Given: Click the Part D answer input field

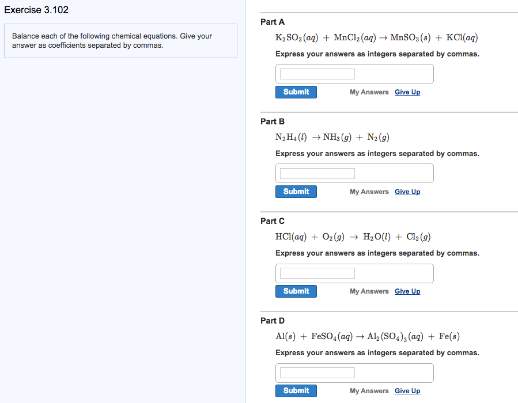Looking at the screenshot, I should coord(316,372).
